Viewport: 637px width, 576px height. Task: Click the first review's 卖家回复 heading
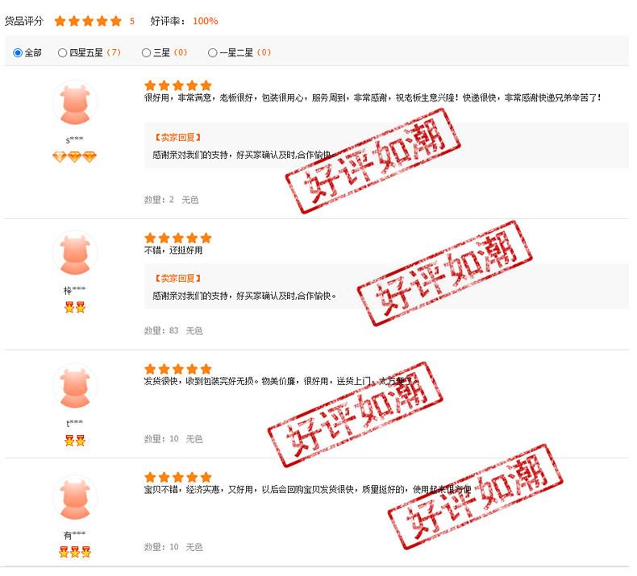point(178,138)
